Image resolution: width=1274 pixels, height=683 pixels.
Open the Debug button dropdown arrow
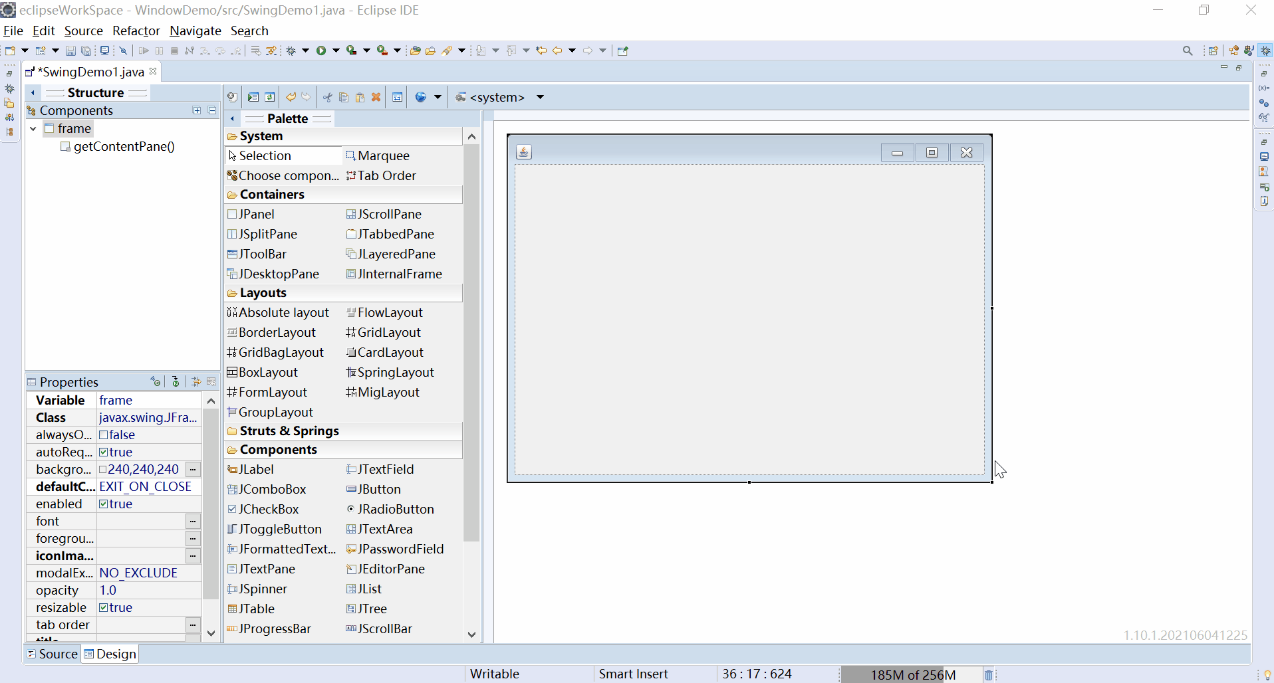pos(306,50)
